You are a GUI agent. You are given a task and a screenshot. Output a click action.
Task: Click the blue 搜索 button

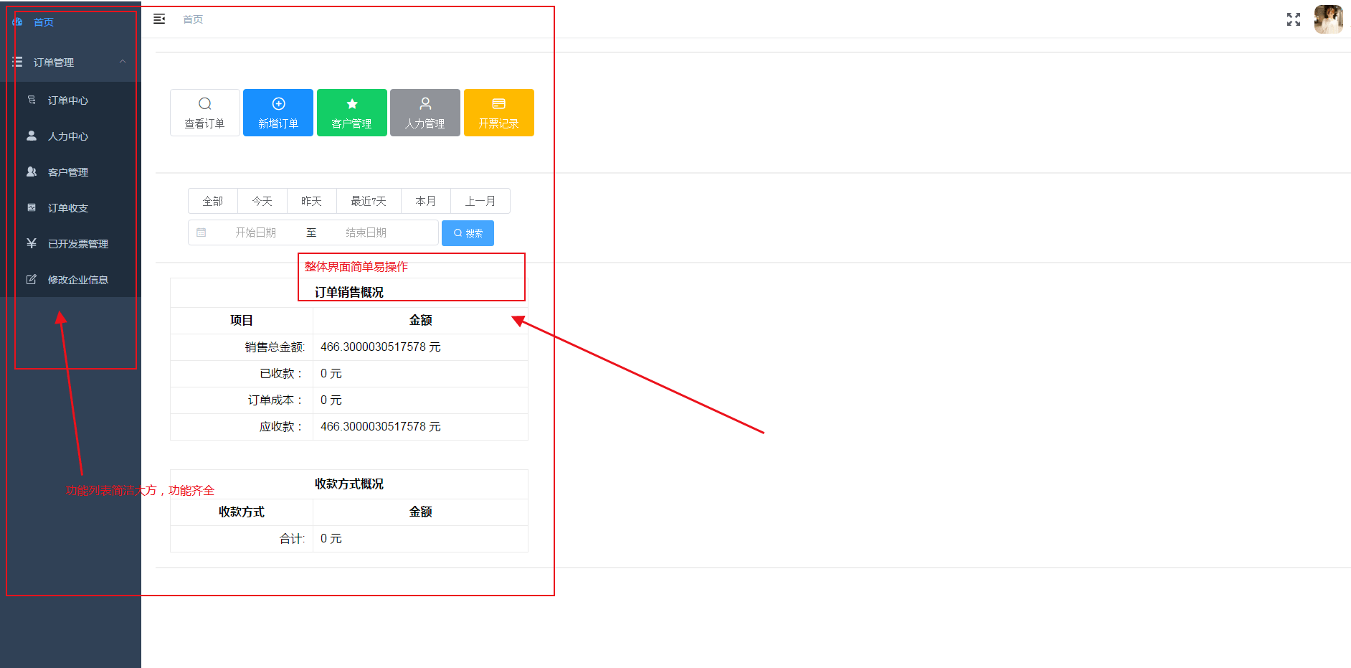point(468,233)
